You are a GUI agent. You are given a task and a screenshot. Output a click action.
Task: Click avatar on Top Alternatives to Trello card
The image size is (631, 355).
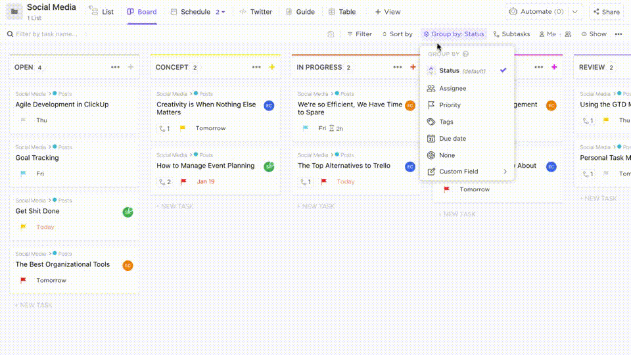pyautogui.click(x=410, y=166)
